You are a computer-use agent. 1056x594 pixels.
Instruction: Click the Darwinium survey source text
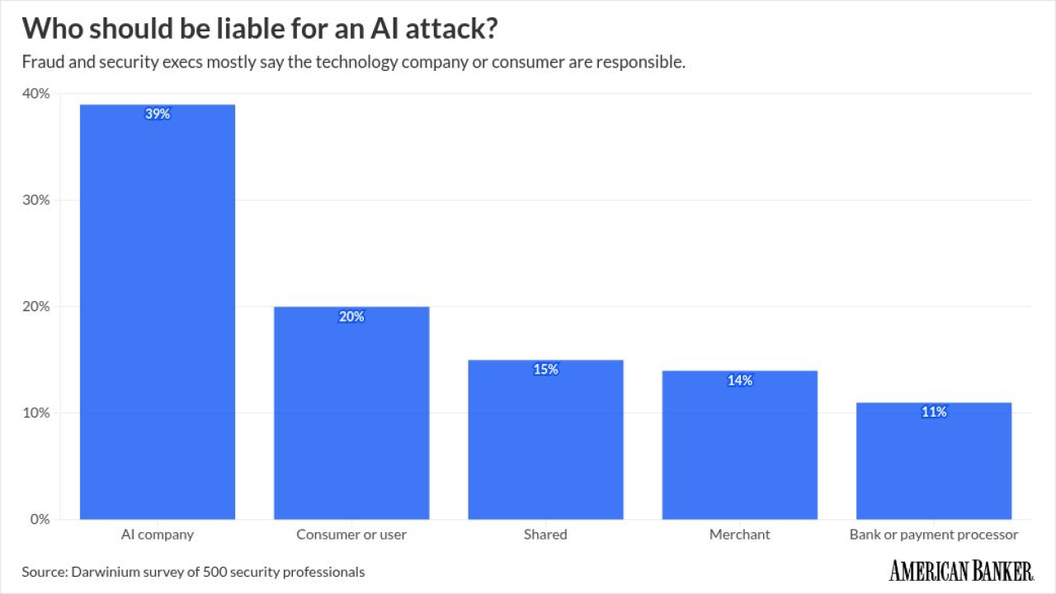pos(193,571)
